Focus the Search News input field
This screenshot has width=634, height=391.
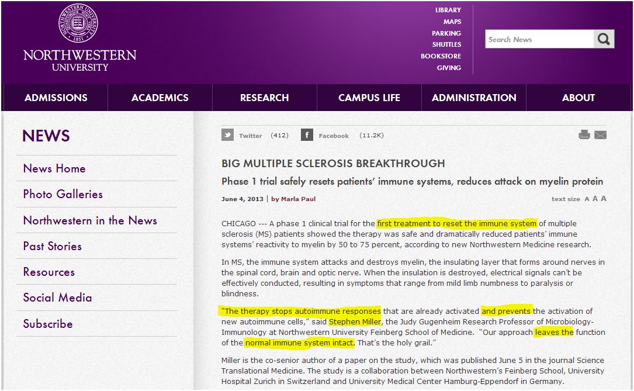click(539, 39)
